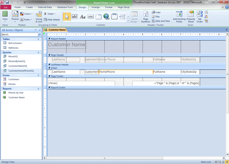Close the Customer Name report window
Screen dimensions: 229x164
coord(227,30)
